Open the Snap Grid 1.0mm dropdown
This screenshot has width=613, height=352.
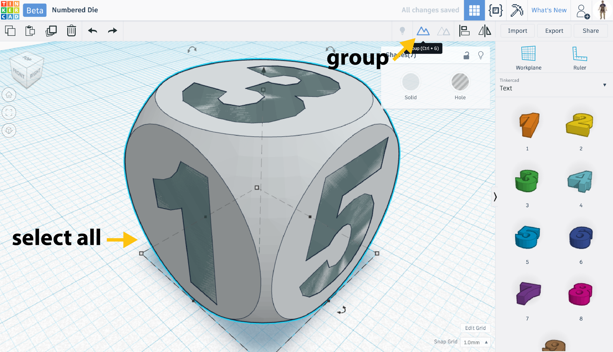(475, 342)
